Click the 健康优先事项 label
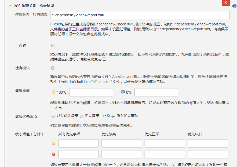237x167 pixels. click(26, 117)
